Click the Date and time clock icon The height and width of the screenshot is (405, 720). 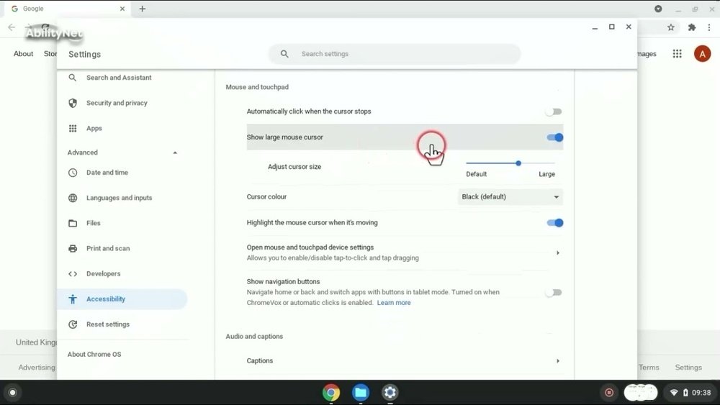click(x=73, y=173)
